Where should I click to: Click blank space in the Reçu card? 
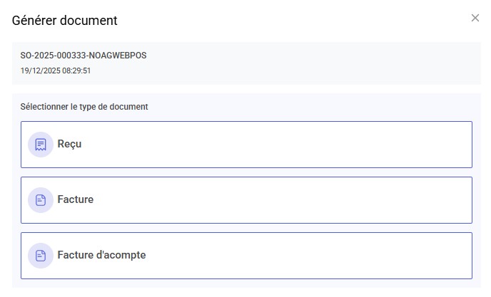point(321,145)
